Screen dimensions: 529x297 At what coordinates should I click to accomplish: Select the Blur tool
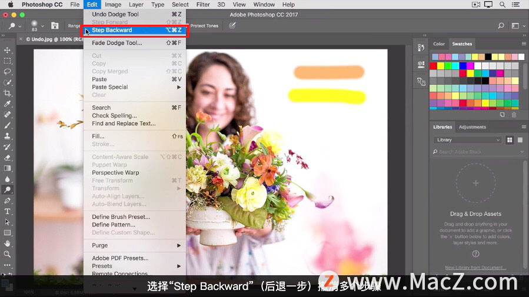point(7,179)
